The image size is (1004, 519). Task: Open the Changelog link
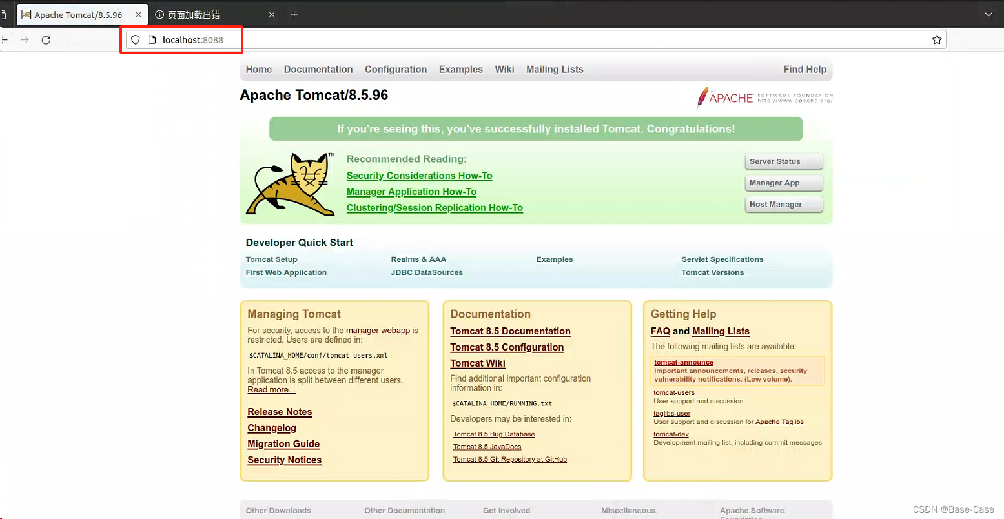click(272, 428)
